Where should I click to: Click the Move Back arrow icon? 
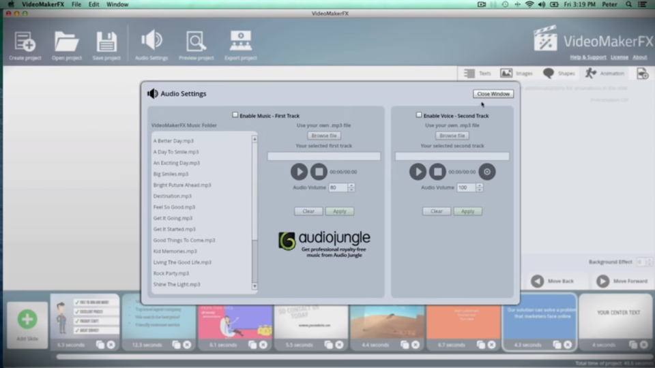point(538,281)
